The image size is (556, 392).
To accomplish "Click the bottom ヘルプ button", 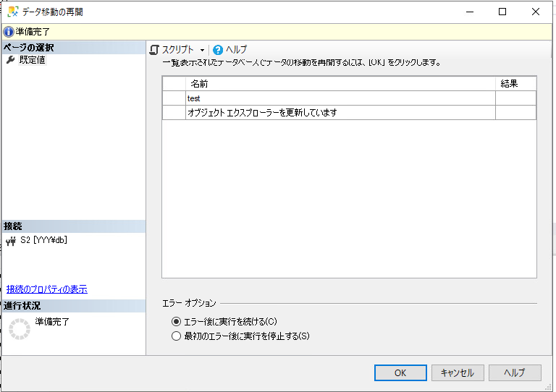I will pyautogui.click(x=515, y=373).
